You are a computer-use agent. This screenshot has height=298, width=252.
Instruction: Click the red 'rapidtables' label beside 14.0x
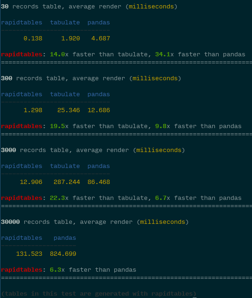pos(22,54)
